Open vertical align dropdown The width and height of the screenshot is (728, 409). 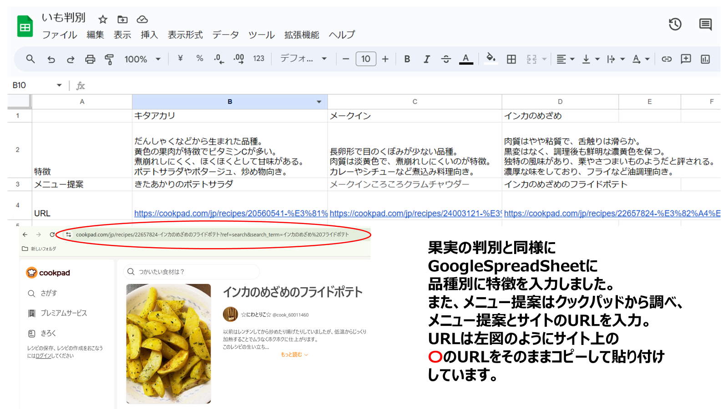[x=591, y=59]
